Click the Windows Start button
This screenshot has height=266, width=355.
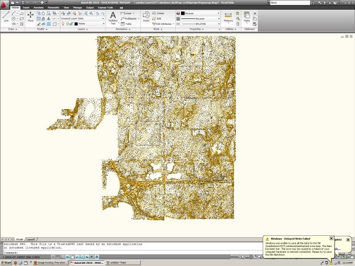click(6, 263)
